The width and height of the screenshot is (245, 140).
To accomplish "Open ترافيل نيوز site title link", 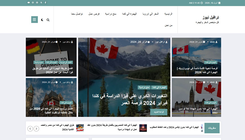I will (211, 17).
